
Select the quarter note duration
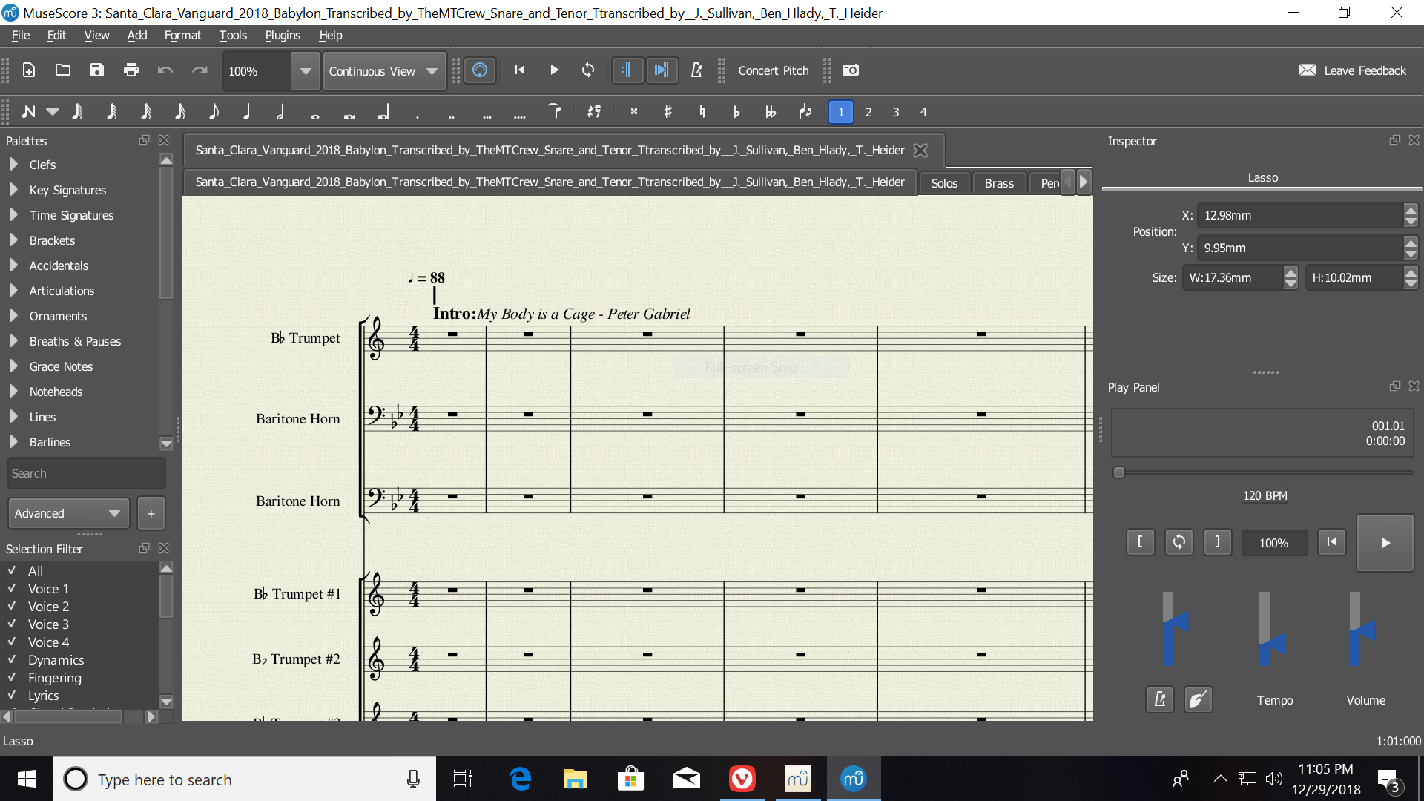(247, 112)
